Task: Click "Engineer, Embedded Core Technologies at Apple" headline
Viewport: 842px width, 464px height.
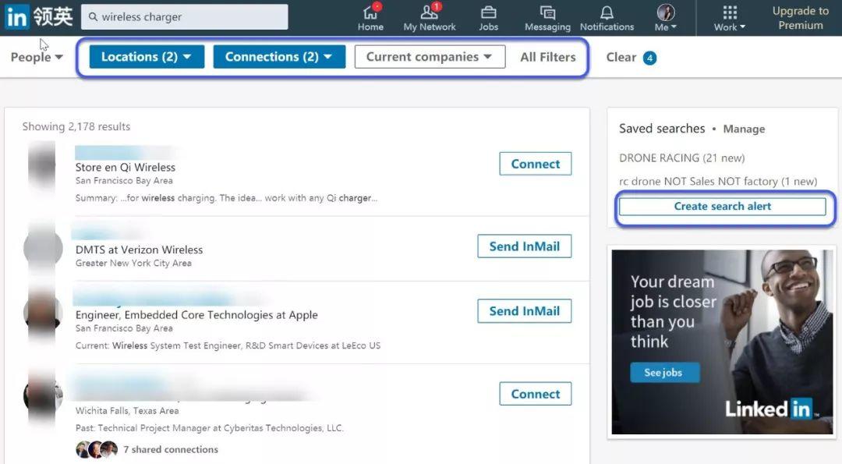Action: click(x=196, y=315)
